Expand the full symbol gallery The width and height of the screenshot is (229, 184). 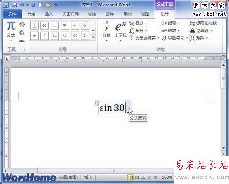(93, 37)
